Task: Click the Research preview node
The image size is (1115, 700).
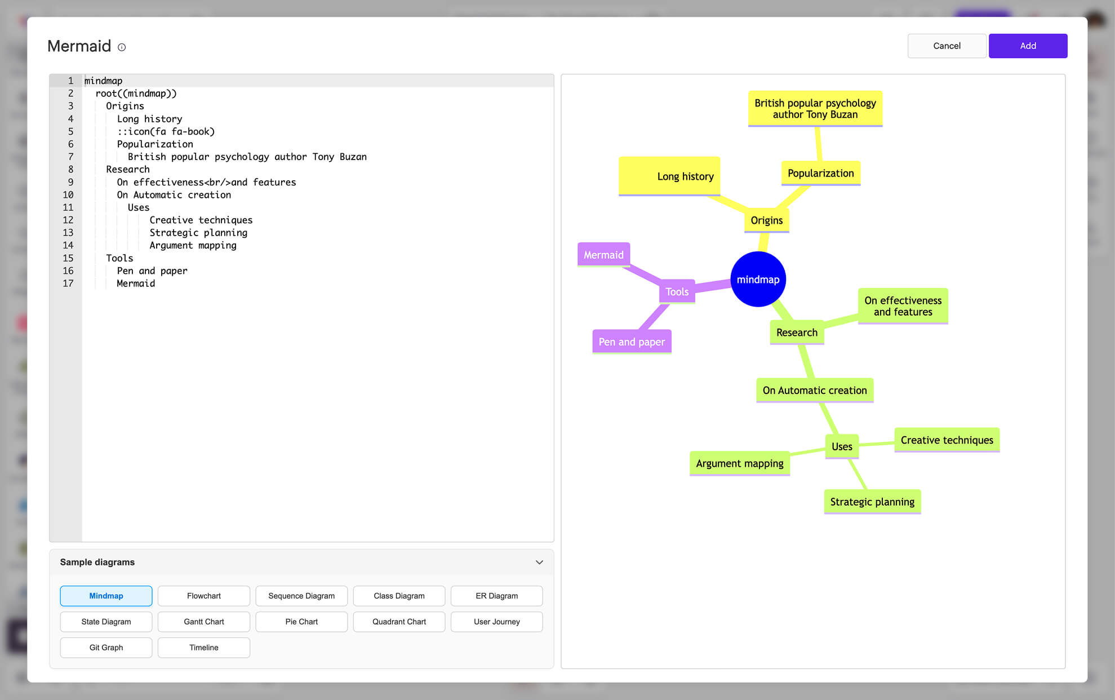Action: point(797,333)
